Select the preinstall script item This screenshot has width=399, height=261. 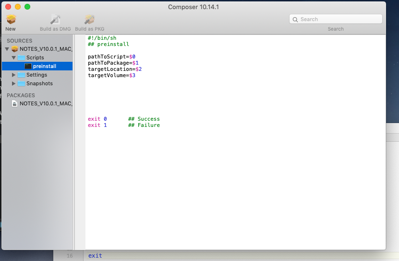pos(37,66)
